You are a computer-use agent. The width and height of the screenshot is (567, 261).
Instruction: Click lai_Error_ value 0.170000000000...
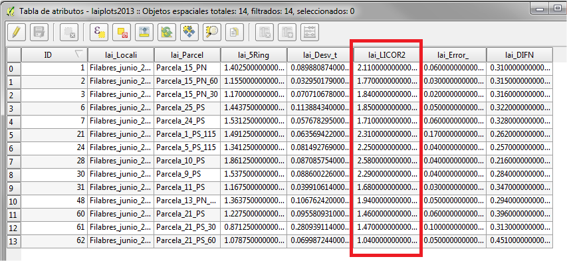click(x=453, y=134)
